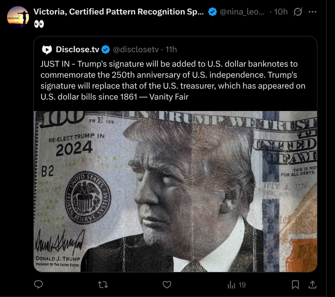Image resolution: width=335 pixels, height=297 pixels.
Task: Open the @disclosetv handle
Action: (135, 50)
